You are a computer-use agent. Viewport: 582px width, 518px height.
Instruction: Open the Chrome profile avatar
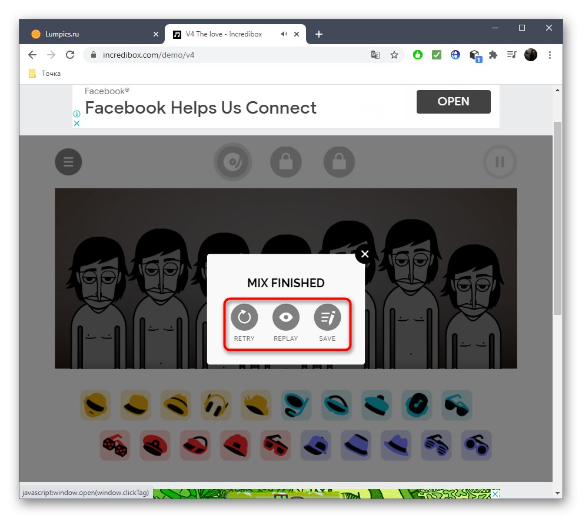(531, 55)
